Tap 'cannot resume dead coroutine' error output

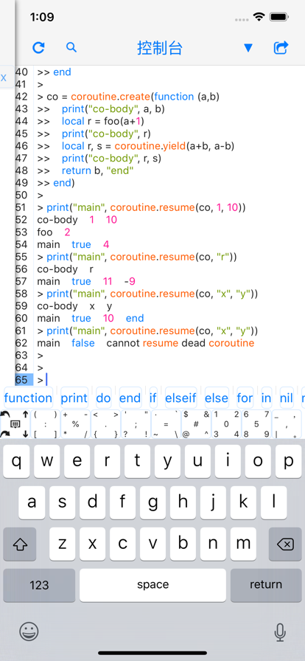click(180, 343)
